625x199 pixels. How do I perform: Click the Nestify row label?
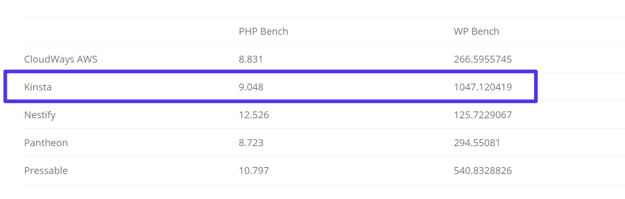coord(40,115)
